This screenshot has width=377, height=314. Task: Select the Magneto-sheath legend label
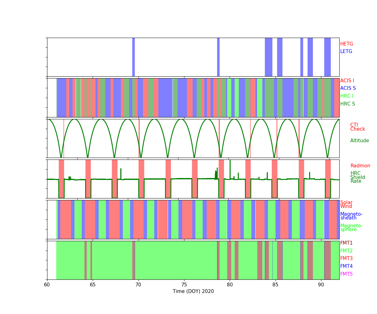(351, 216)
